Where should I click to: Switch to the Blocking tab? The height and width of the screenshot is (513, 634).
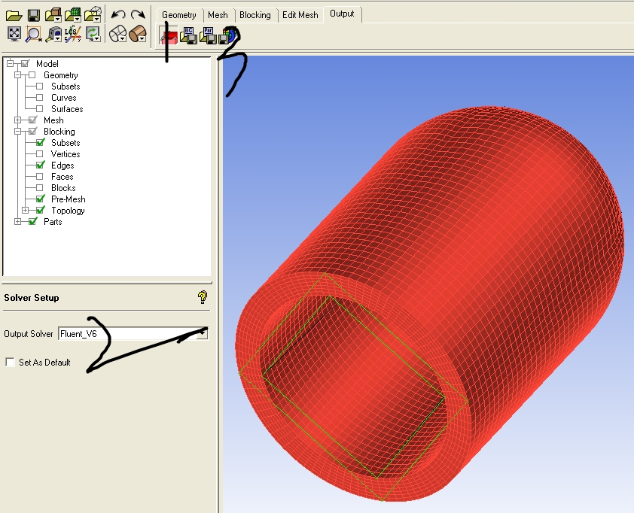pos(255,15)
